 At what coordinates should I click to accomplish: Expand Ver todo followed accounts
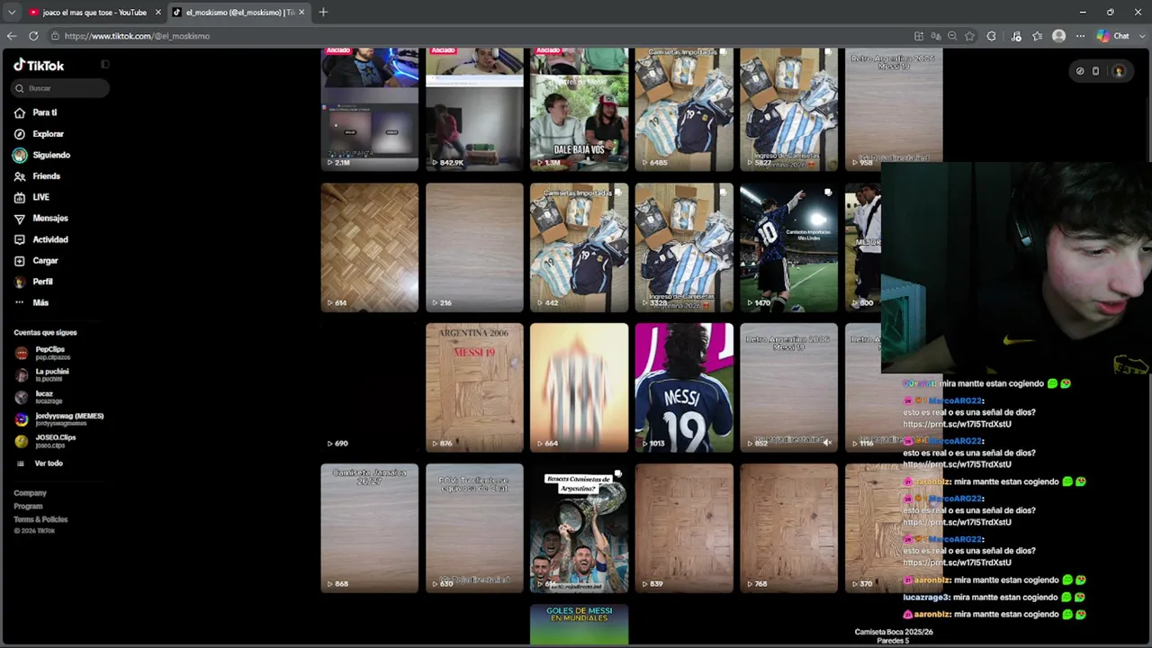40,463
